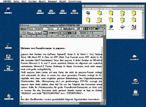This screenshot has width=146, height=107.
Task: Select the text cursor tool in toolbar
Action: (x=86, y=29)
